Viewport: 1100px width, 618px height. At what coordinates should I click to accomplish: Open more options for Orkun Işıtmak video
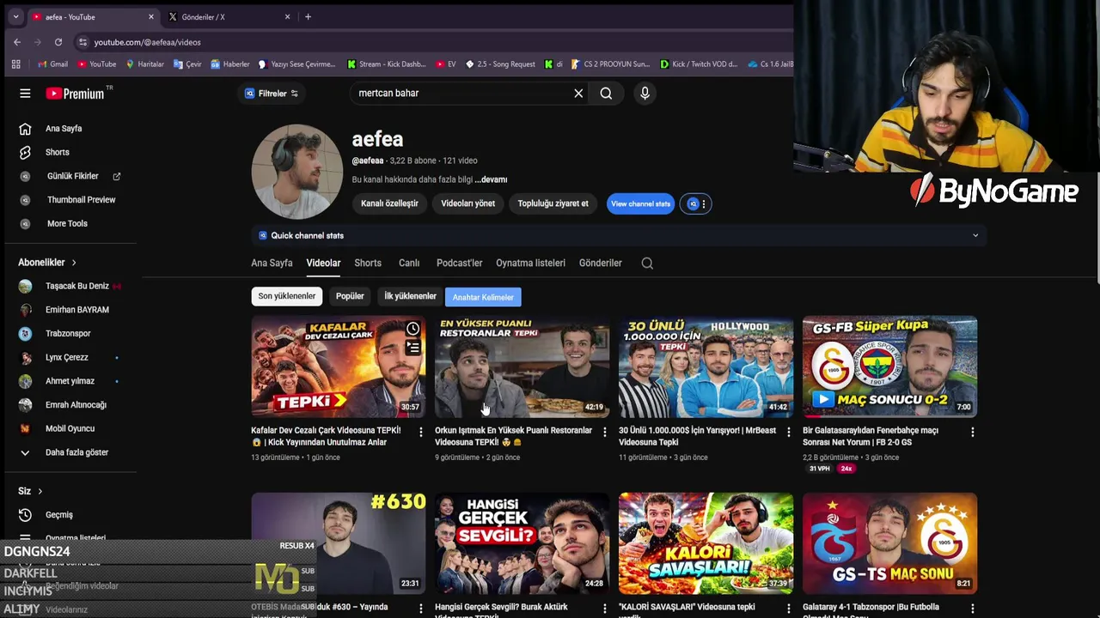[x=604, y=432]
